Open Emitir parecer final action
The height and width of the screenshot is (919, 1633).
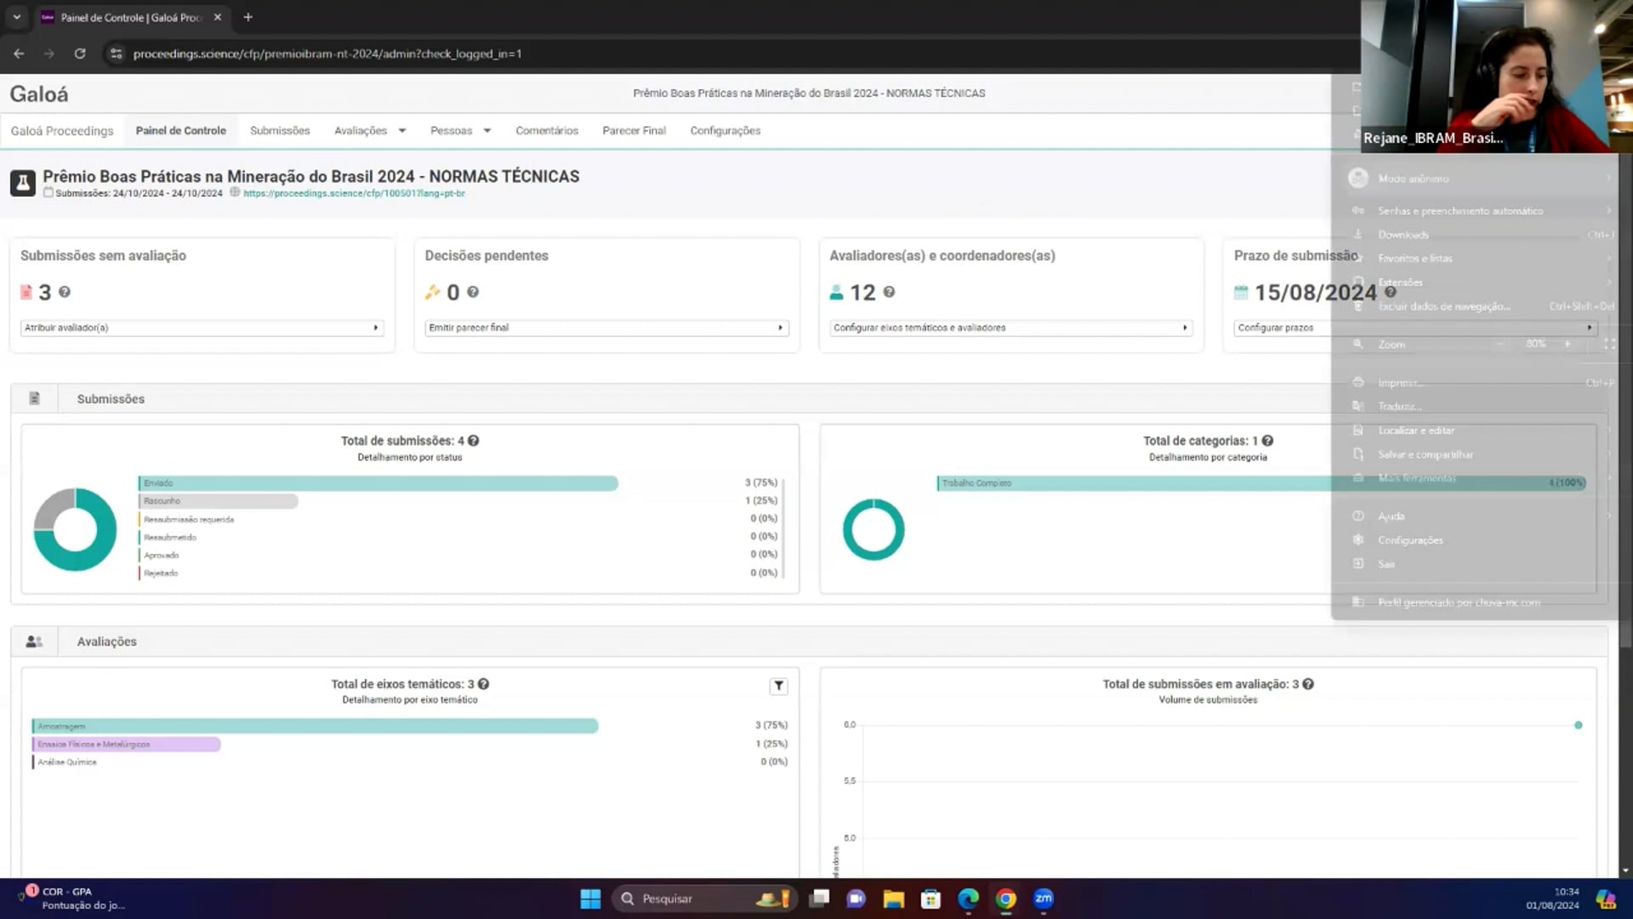607,328
